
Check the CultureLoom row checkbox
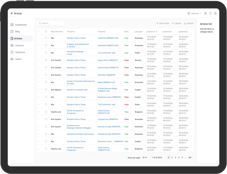tap(46, 119)
